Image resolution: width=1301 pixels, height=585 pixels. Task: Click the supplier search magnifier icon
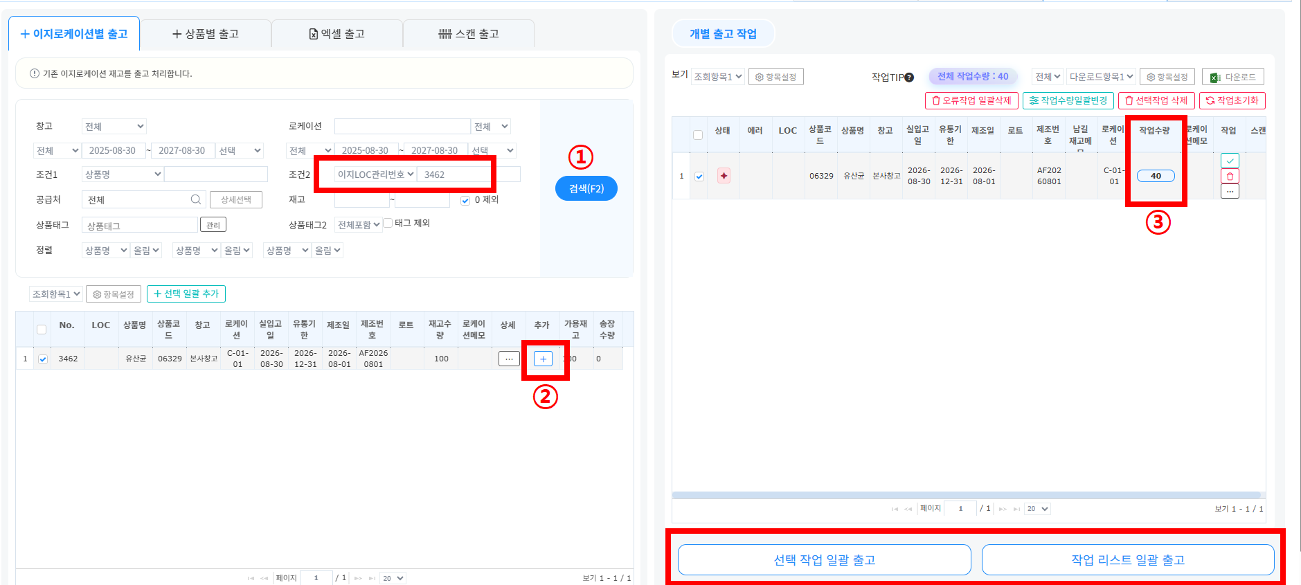tap(196, 199)
